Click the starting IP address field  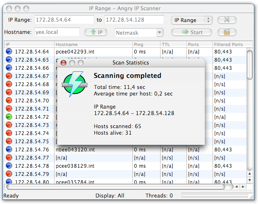(x=64, y=20)
